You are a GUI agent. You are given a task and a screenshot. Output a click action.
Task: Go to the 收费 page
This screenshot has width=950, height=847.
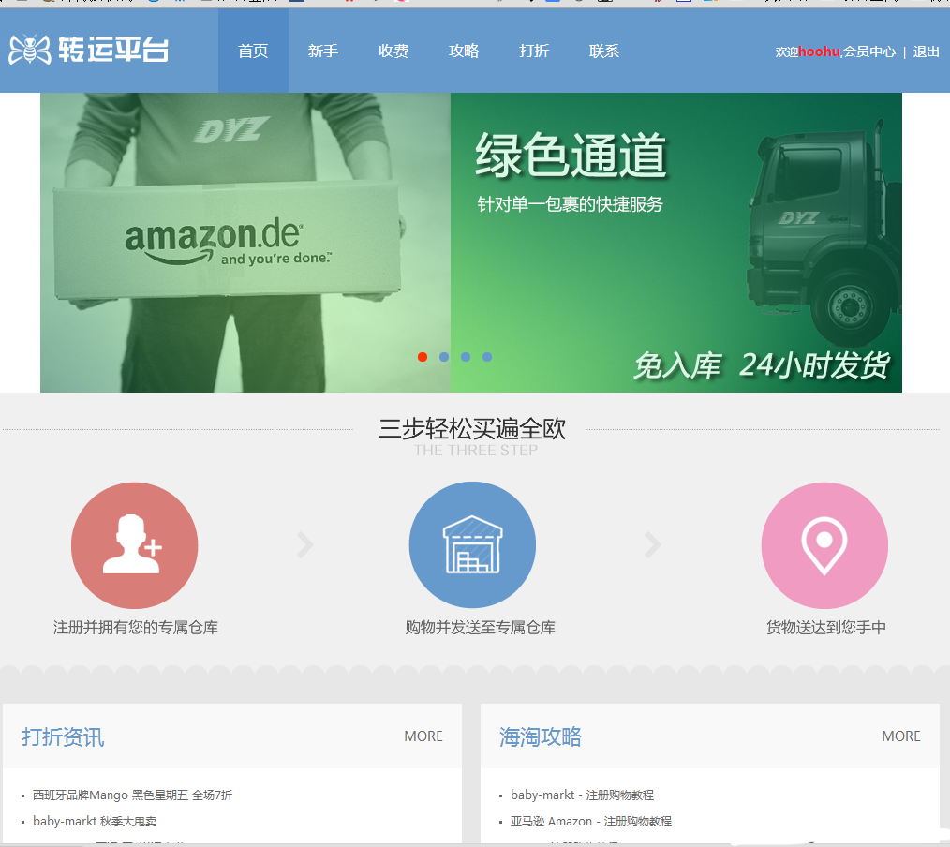(x=393, y=51)
